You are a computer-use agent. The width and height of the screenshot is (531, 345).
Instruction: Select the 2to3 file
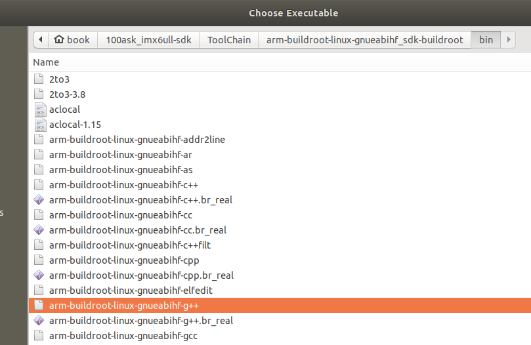pyautogui.click(x=280, y=79)
